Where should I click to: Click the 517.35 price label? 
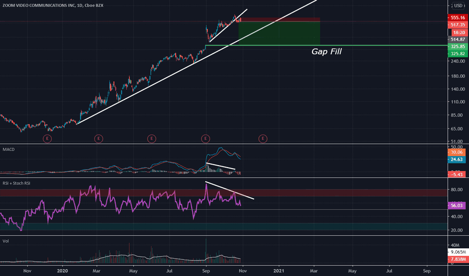pyautogui.click(x=457, y=25)
